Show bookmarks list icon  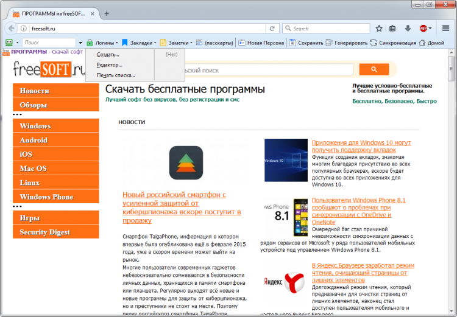pyautogui.click(x=392, y=29)
